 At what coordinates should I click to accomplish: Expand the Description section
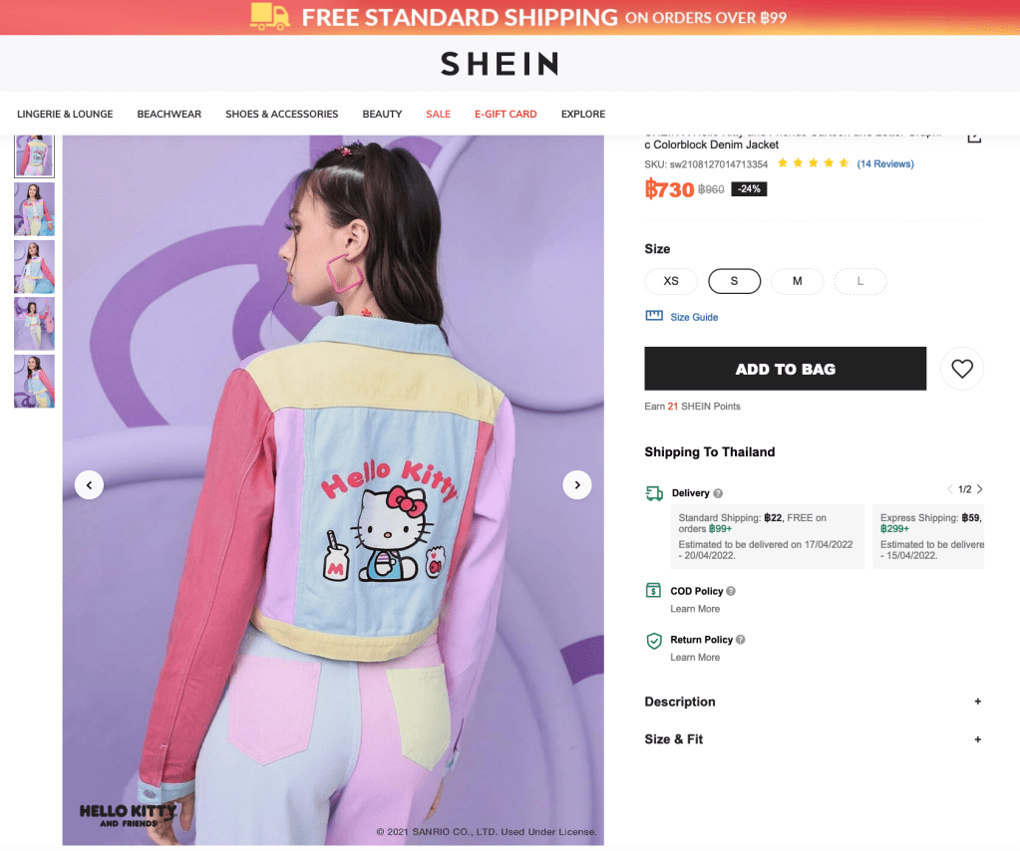(x=813, y=702)
